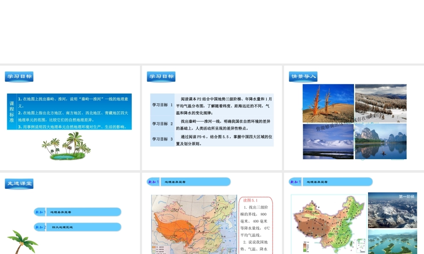Select the 学习目标 2 row label
The image size is (424, 254).
[x=162, y=124]
